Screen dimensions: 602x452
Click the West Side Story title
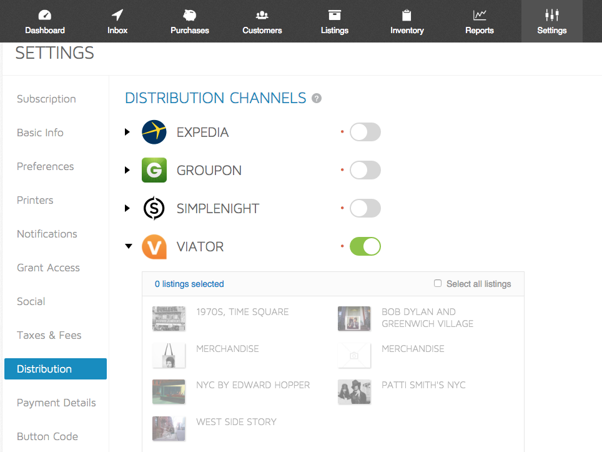236,422
